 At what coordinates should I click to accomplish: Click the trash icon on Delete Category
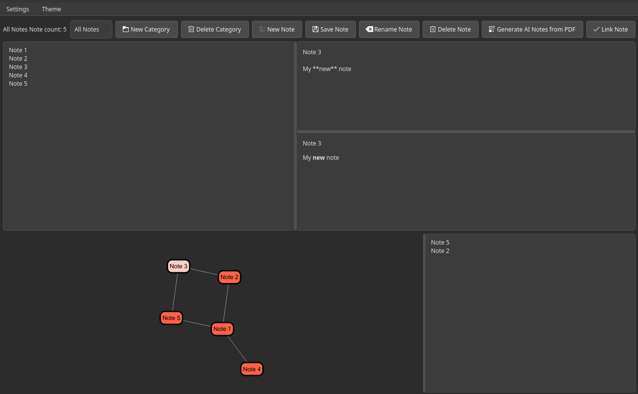tap(191, 30)
